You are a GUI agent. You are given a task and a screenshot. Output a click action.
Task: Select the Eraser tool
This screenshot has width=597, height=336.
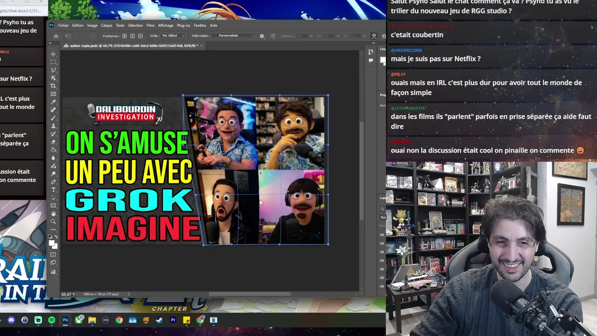pos(53,141)
